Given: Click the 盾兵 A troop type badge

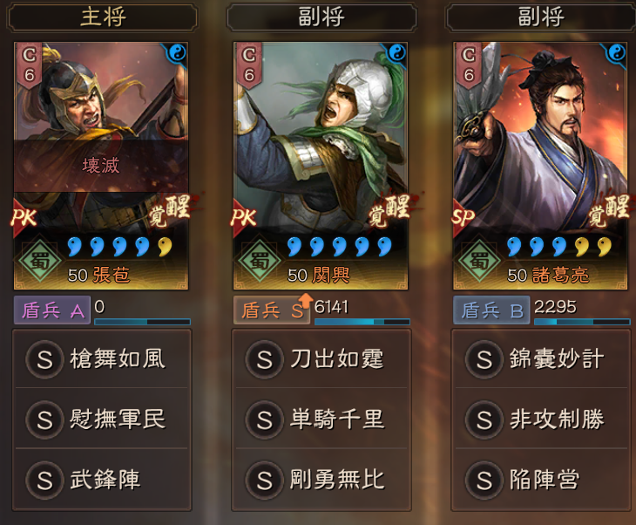Looking at the screenshot, I should pyautogui.click(x=52, y=310).
